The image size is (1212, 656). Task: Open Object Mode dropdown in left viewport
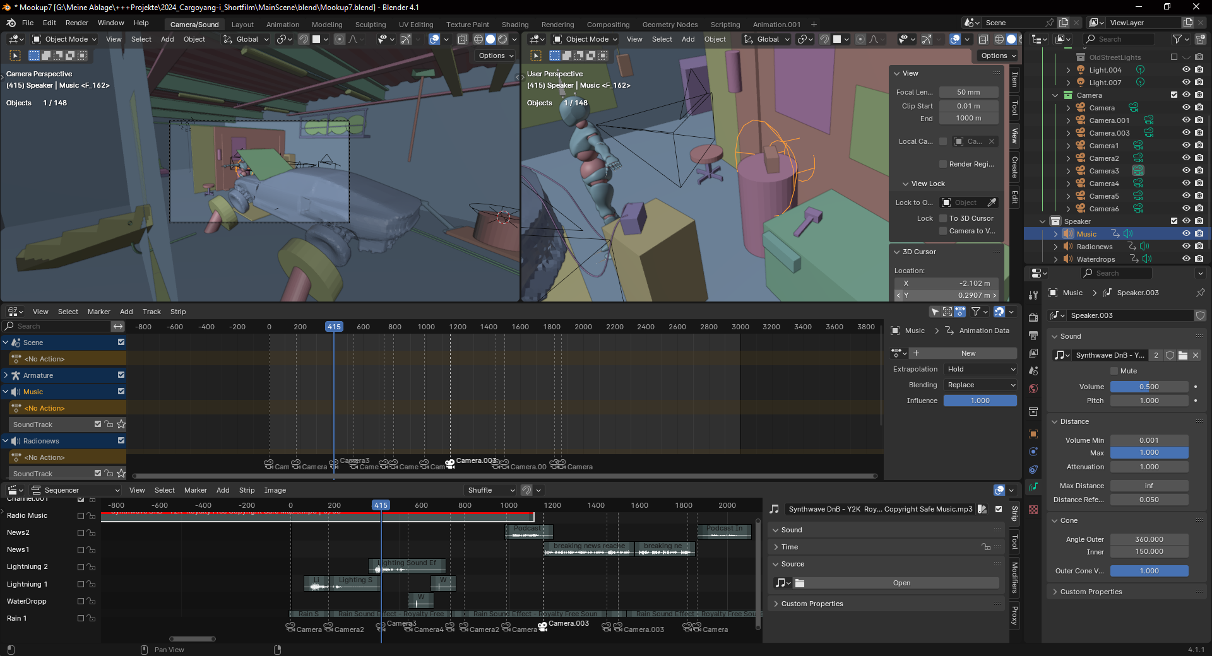64,39
